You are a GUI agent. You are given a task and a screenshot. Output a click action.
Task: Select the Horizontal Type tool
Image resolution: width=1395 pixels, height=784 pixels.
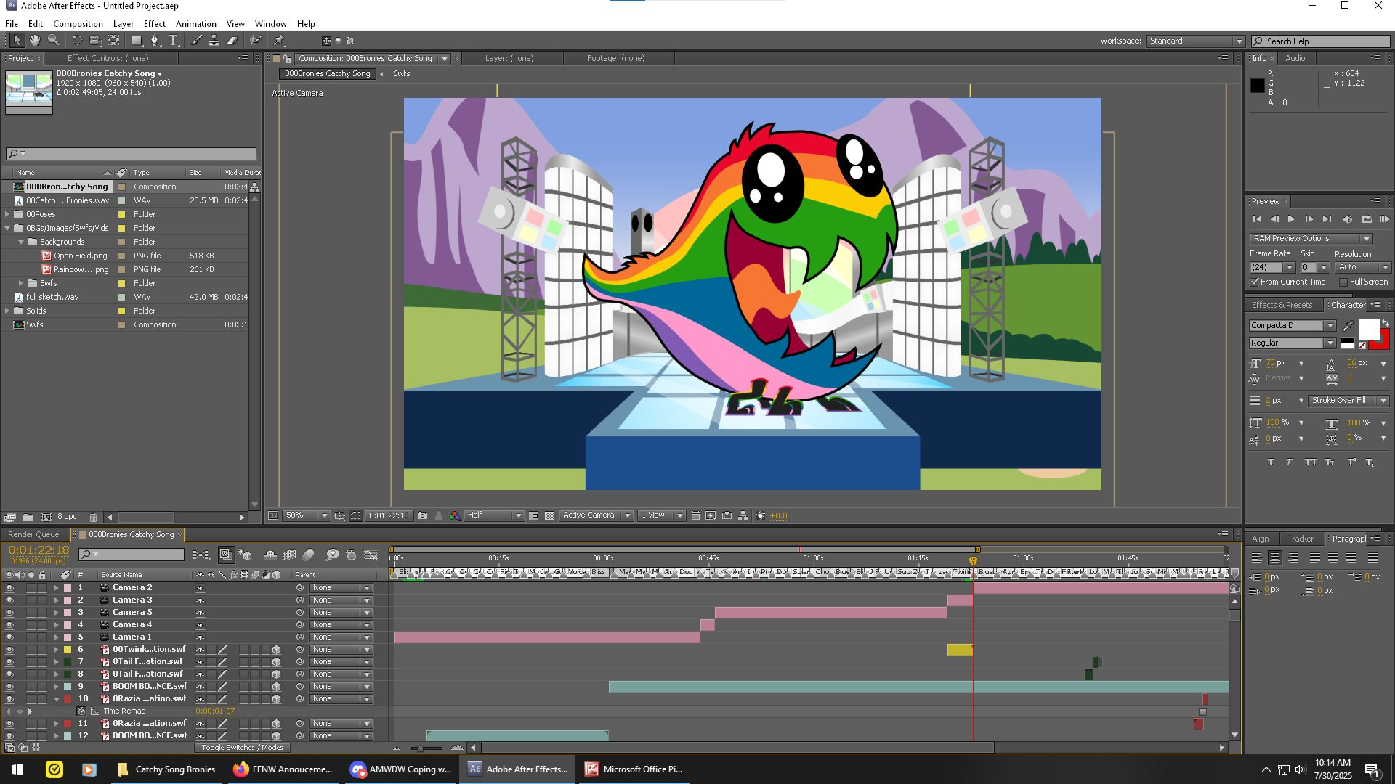tap(173, 41)
